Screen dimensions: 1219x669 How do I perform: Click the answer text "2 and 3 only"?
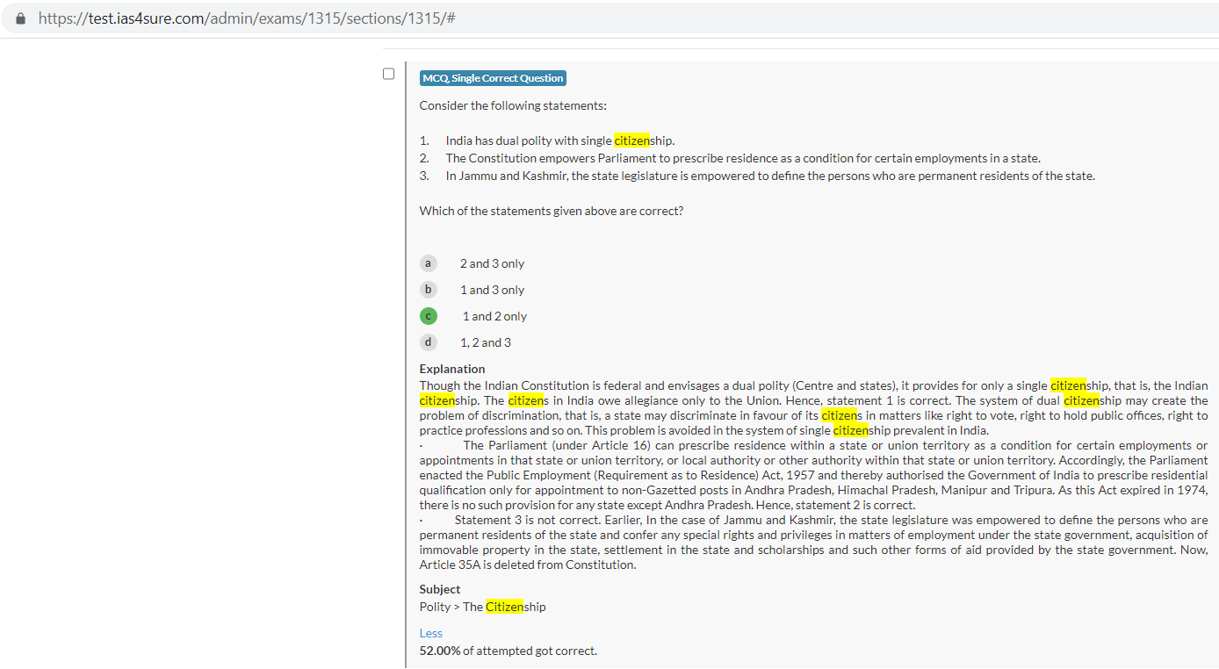coord(492,263)
